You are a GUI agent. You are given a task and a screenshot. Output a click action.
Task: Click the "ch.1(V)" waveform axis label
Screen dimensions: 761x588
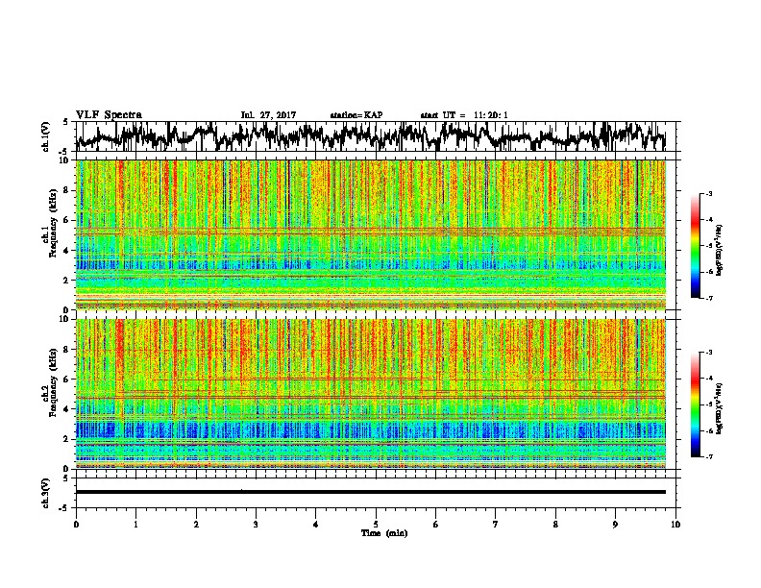tap(45, 136)
